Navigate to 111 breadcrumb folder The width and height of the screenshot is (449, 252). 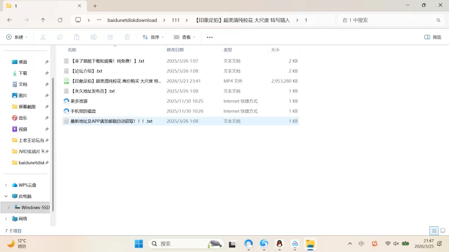pyautogui.click(x=176, y=20)
